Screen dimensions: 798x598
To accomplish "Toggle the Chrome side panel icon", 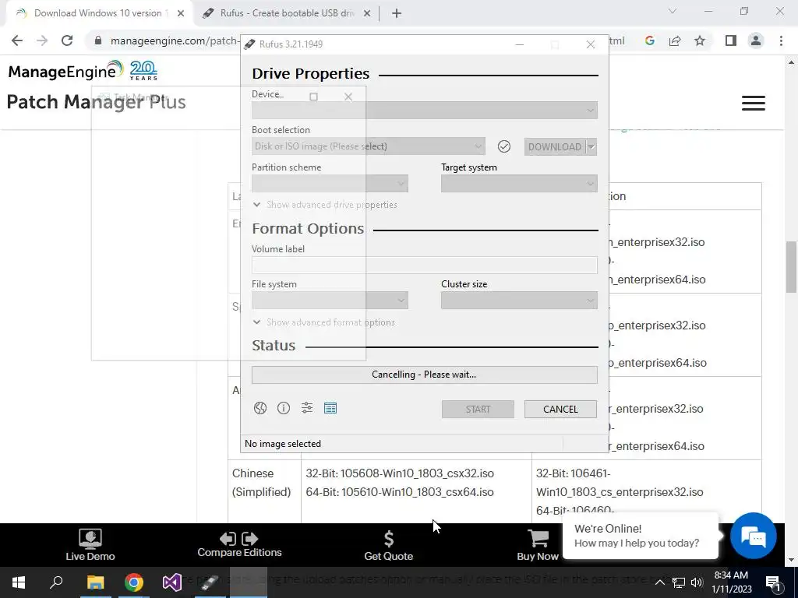I will click(x=731, y=40).
